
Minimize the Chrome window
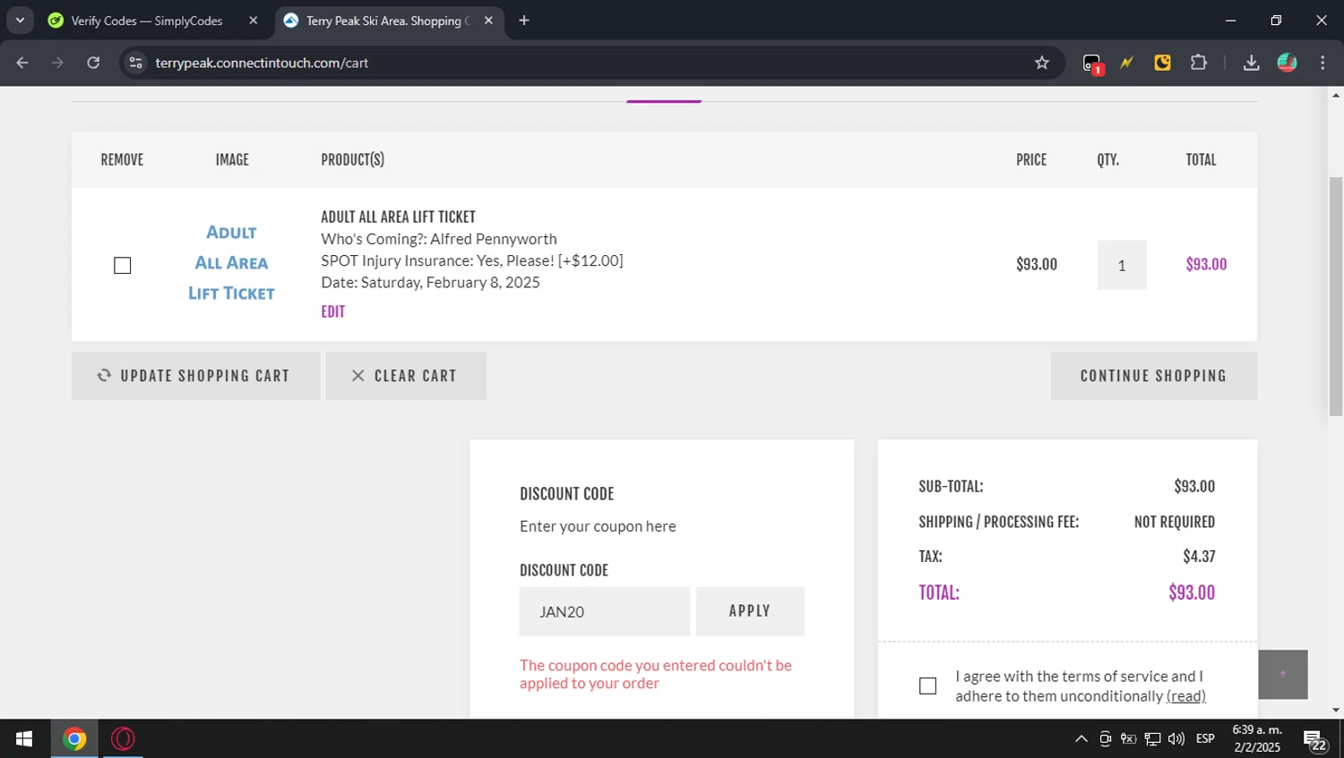1230,20
